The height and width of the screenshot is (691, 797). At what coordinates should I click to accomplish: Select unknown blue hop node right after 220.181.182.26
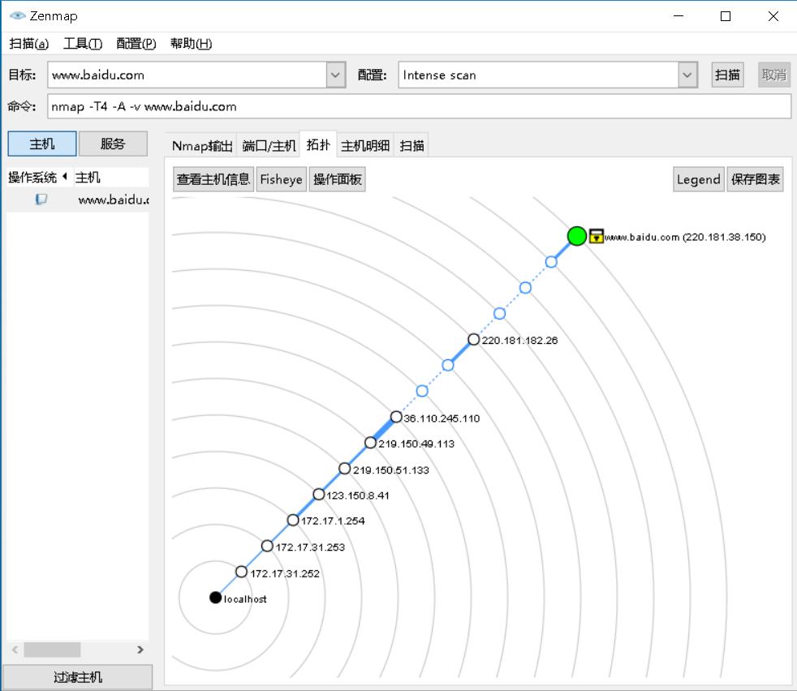click(x=500, y=314)
